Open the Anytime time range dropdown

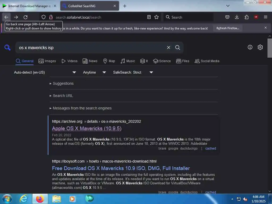[94, 72]
